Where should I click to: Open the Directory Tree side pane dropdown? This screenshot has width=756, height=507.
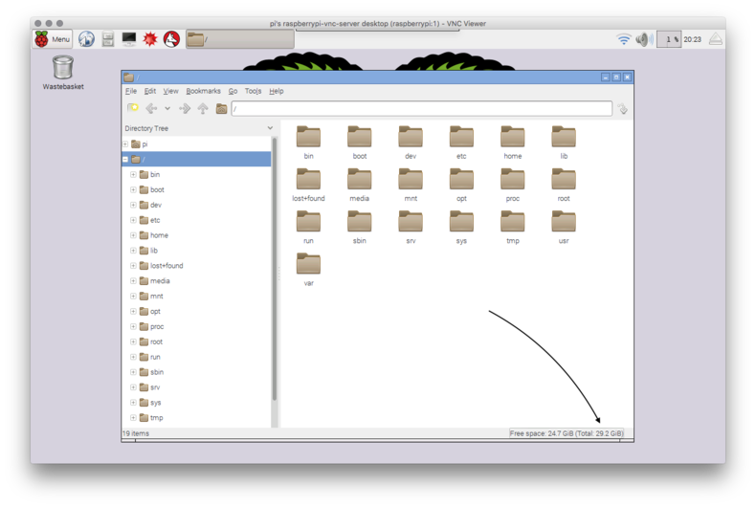270,128
